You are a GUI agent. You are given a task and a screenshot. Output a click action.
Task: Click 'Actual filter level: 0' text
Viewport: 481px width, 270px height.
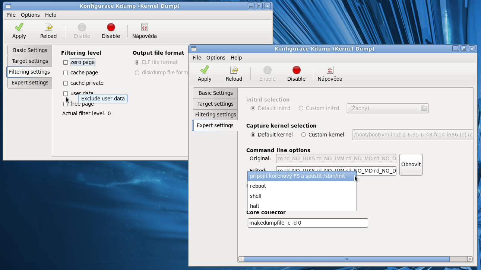[86, 113]
